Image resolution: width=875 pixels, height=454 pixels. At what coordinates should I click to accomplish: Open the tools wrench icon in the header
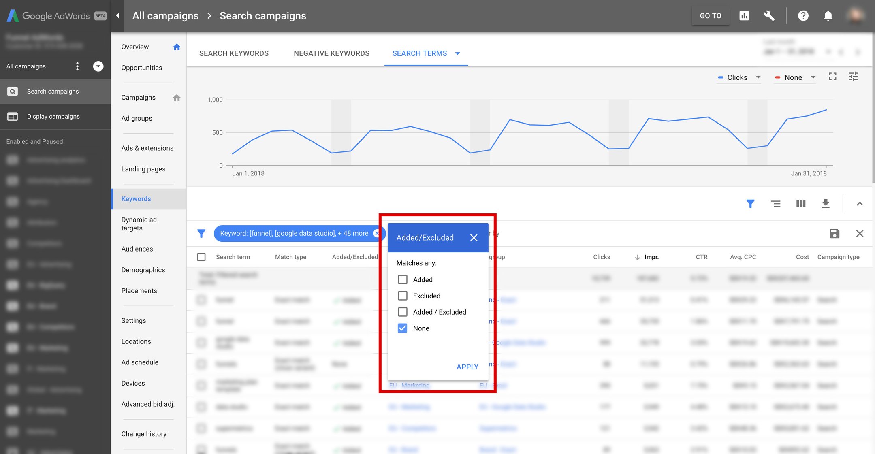769,15
